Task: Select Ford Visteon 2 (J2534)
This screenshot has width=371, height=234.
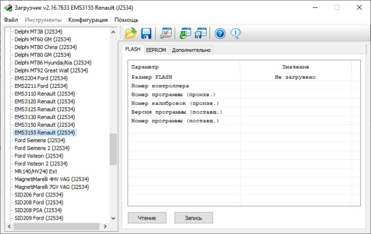Action: (41, 164)
